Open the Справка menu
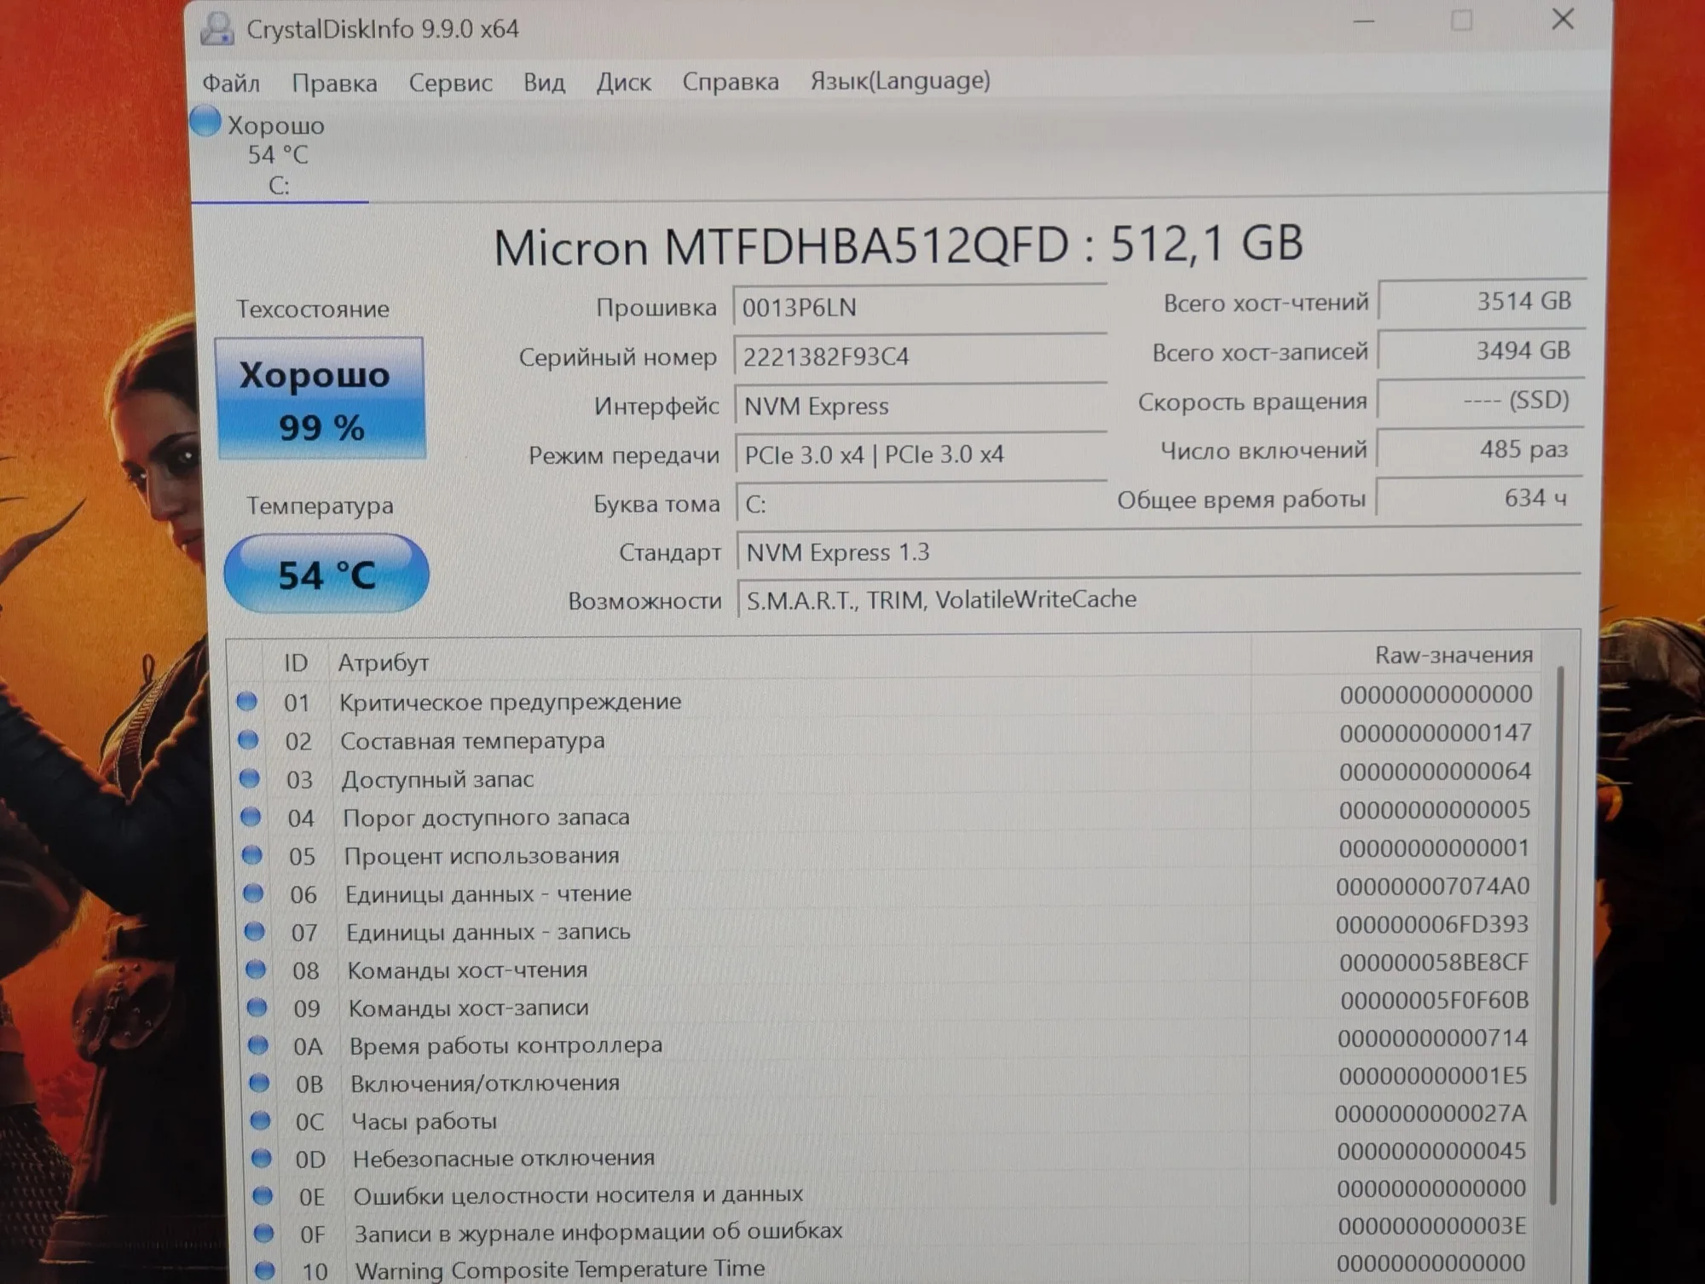The width and height of the screenshot is (1705, 1284). point(731,82)
